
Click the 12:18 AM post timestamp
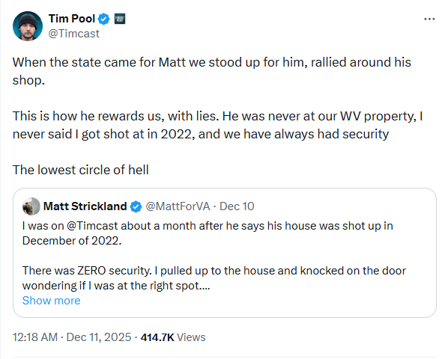tap(35, 337)
